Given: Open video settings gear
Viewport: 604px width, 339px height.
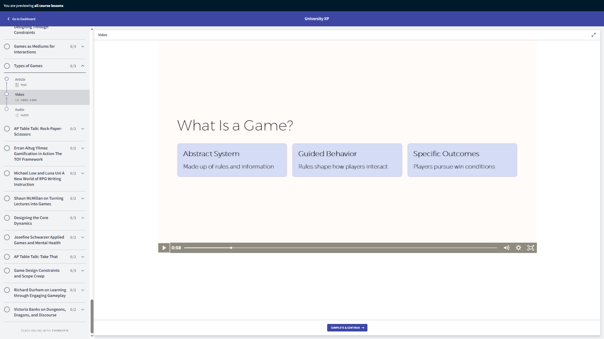Looking at the screenshot, I should click(x=518, y=248).
